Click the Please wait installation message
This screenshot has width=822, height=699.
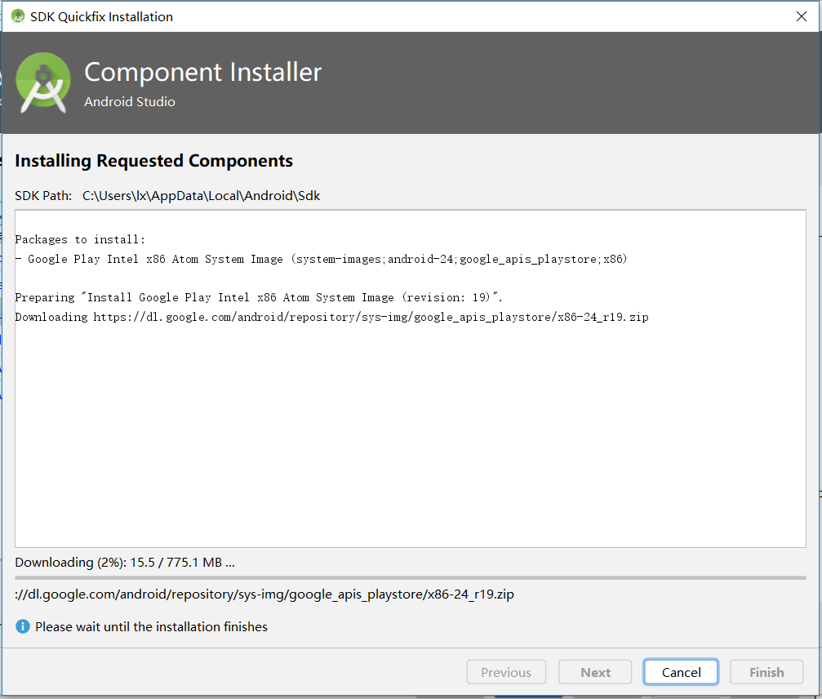151,627
